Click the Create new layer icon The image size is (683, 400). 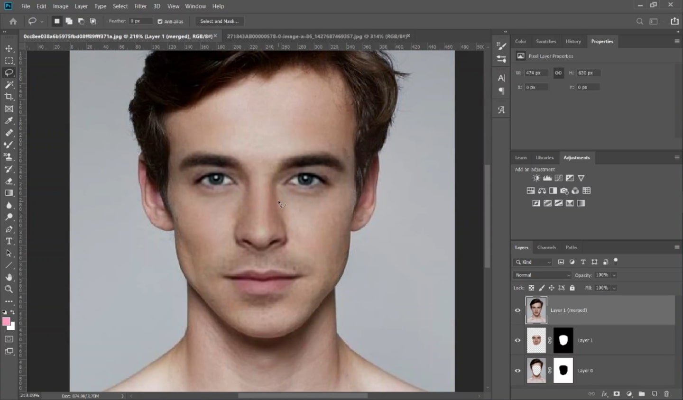655,394
